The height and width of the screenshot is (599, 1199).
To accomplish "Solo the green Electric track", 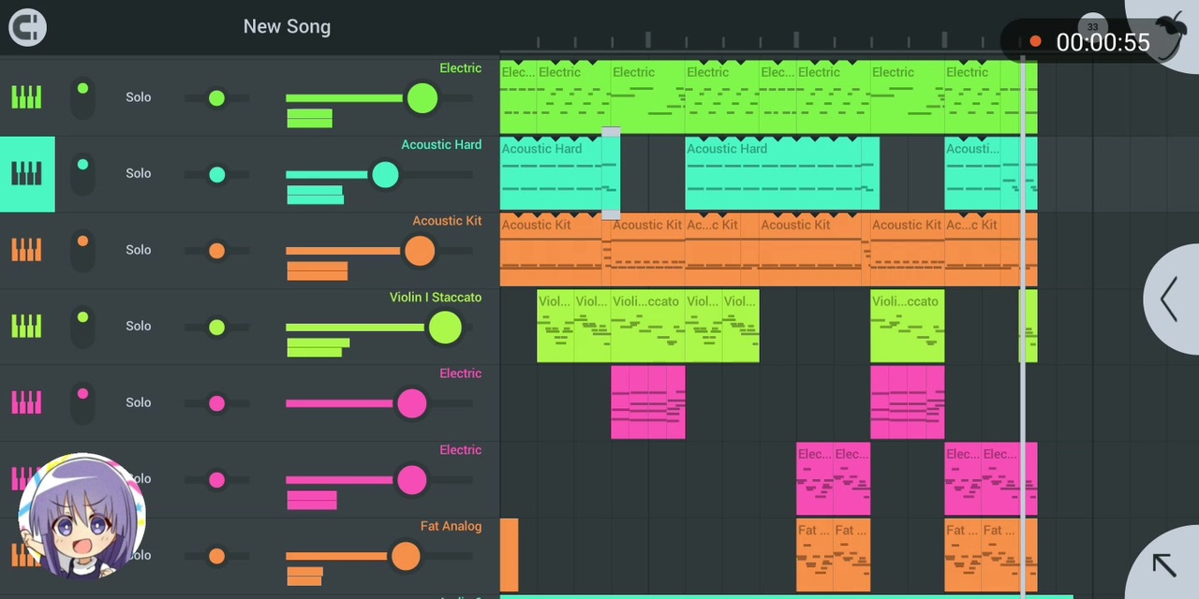I will [x=139, y=97].
